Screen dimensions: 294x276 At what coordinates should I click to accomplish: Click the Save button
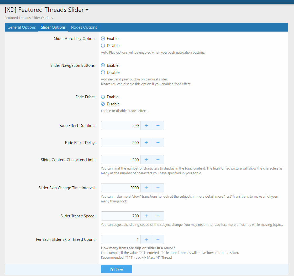117,269
